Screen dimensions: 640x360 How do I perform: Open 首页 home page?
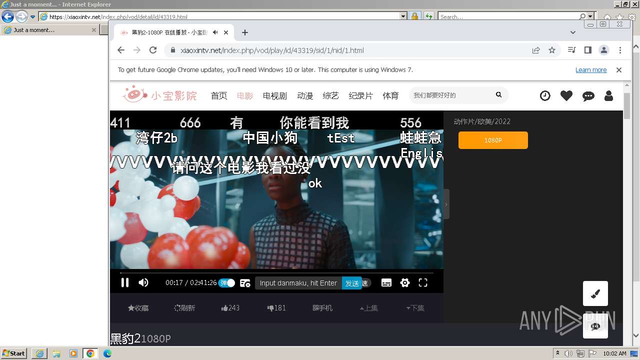click(x=219, y=95)
